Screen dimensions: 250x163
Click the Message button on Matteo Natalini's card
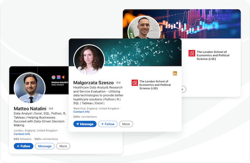(x=45, y=146)
